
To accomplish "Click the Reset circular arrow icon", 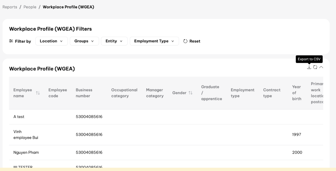I will coord(185,41).
